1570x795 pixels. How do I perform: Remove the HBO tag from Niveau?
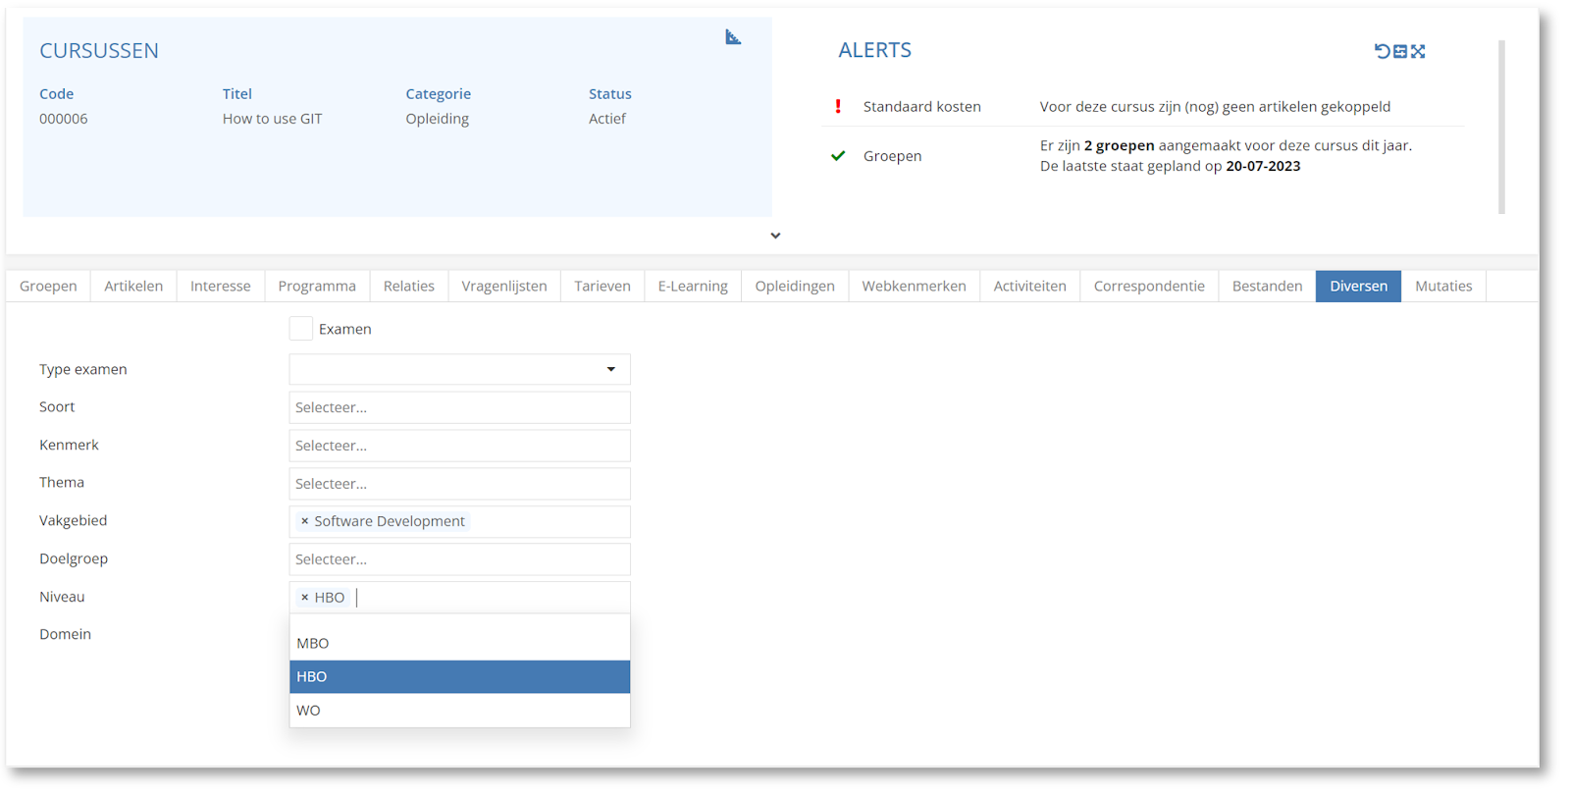[304, 598]
